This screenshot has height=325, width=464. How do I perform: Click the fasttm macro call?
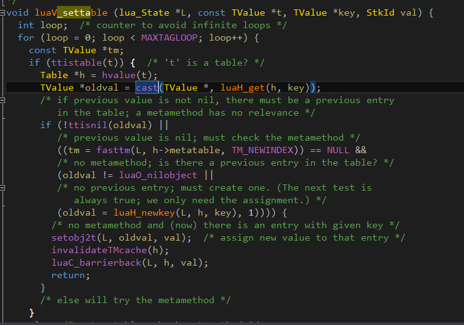tap(113, 150)
